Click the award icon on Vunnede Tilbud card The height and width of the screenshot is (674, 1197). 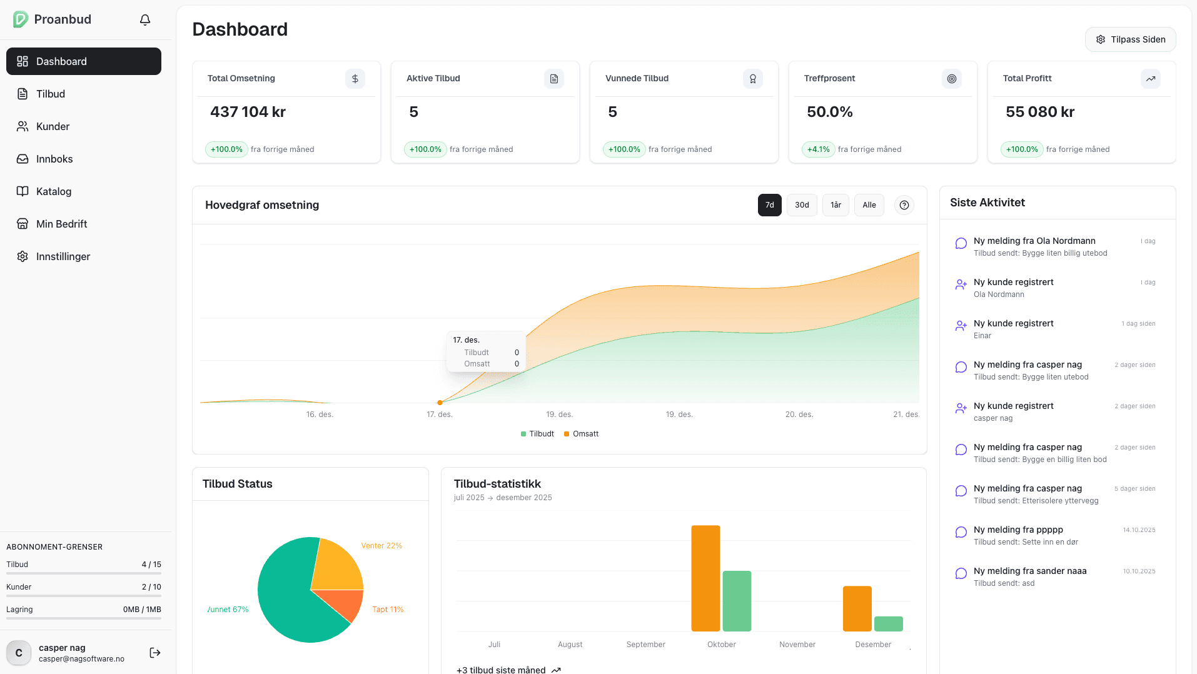752,79
